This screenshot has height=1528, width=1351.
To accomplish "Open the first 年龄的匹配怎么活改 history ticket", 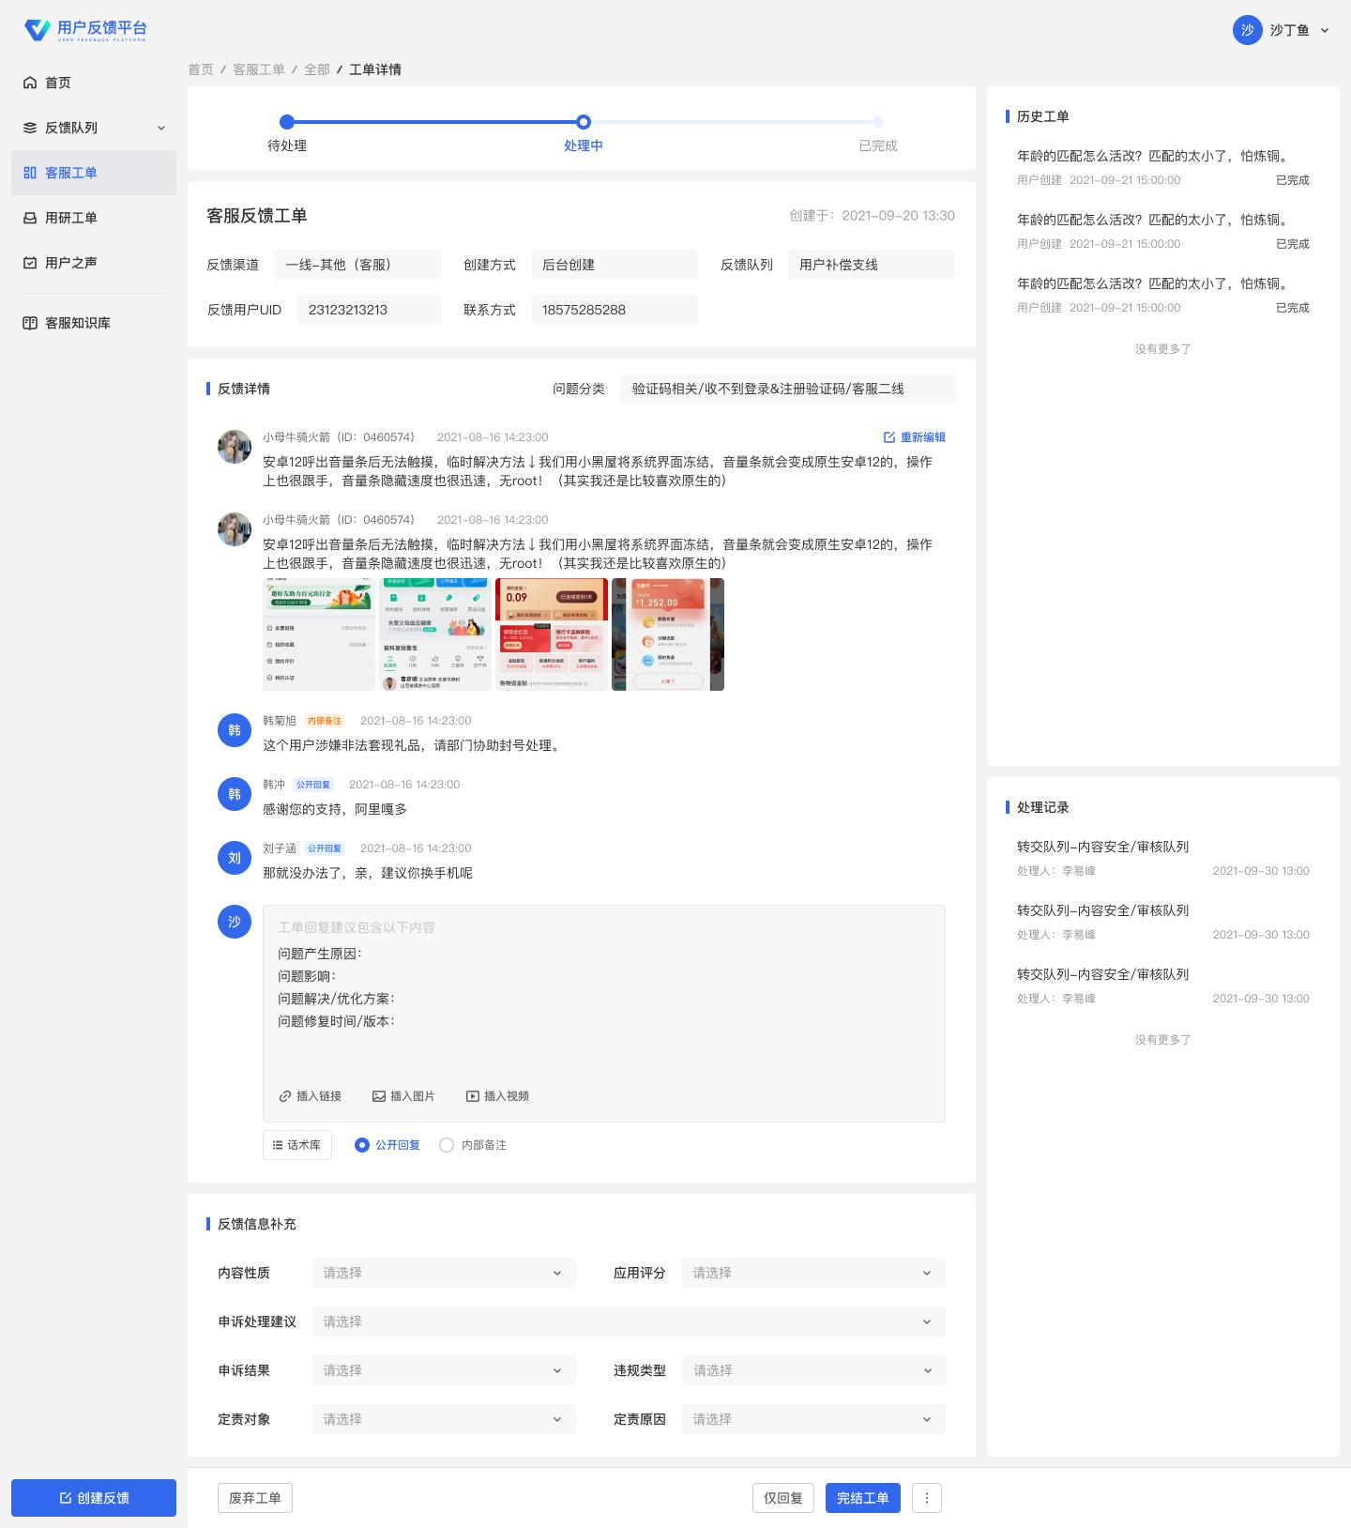I will (x=1163, y=167).
